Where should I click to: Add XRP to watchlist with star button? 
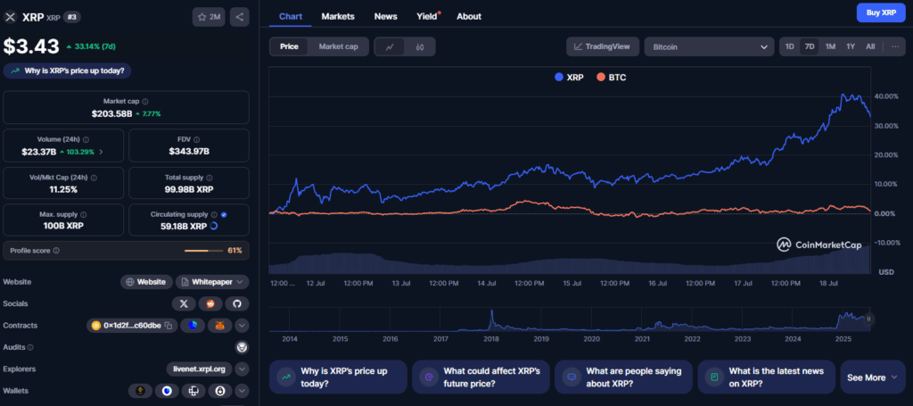pos(209,17)
